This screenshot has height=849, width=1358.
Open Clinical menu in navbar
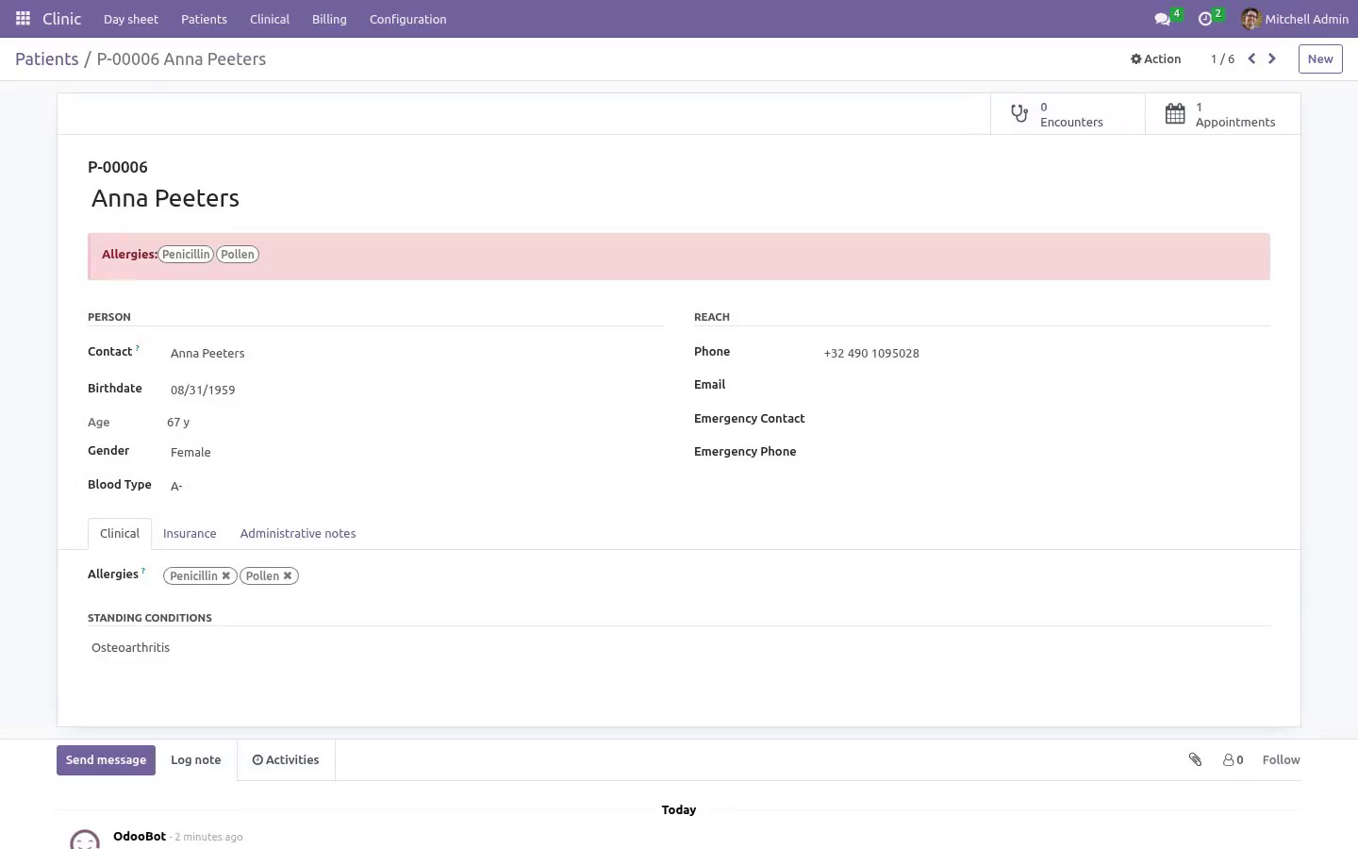270,19
